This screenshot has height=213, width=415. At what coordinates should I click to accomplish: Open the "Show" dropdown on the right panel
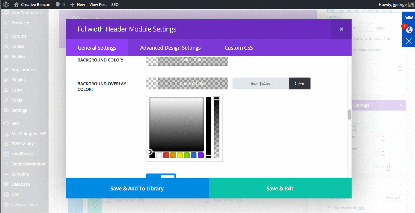[x=380, y=166]
